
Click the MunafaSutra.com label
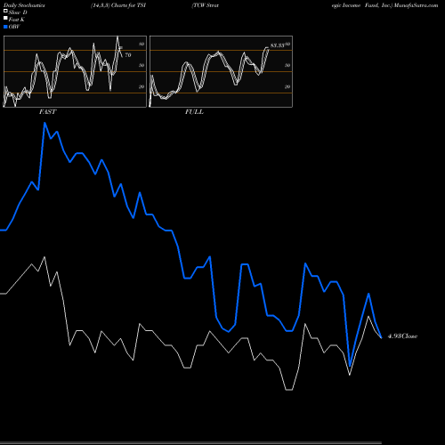click(416, 5)
